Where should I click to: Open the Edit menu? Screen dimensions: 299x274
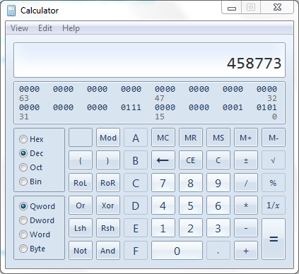point(45,28)
